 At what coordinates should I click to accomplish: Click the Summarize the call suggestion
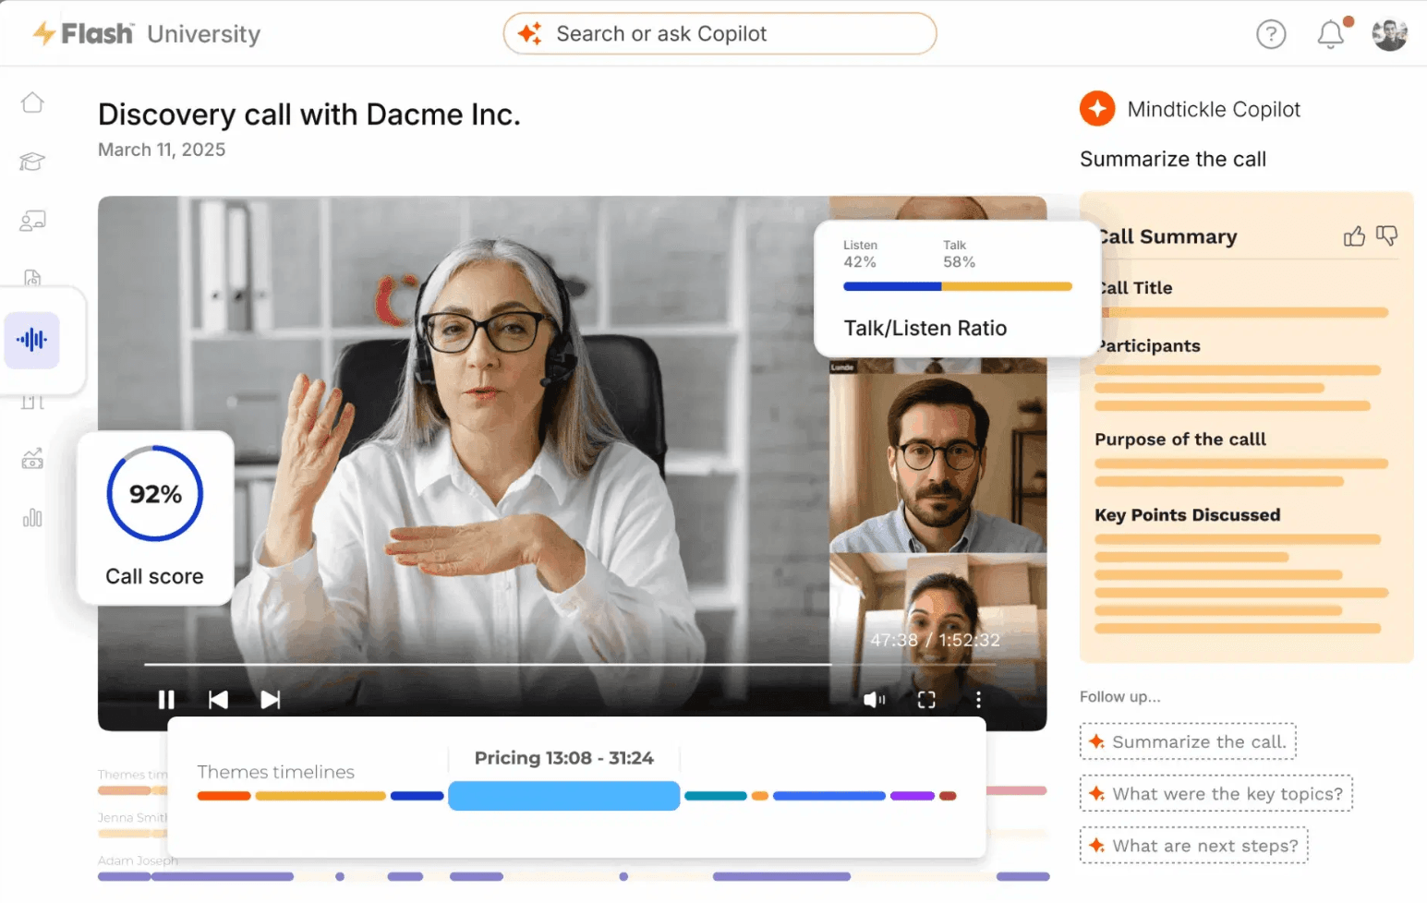tap(1188, 741)
